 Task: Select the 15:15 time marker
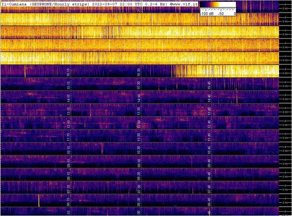[68, 85]
